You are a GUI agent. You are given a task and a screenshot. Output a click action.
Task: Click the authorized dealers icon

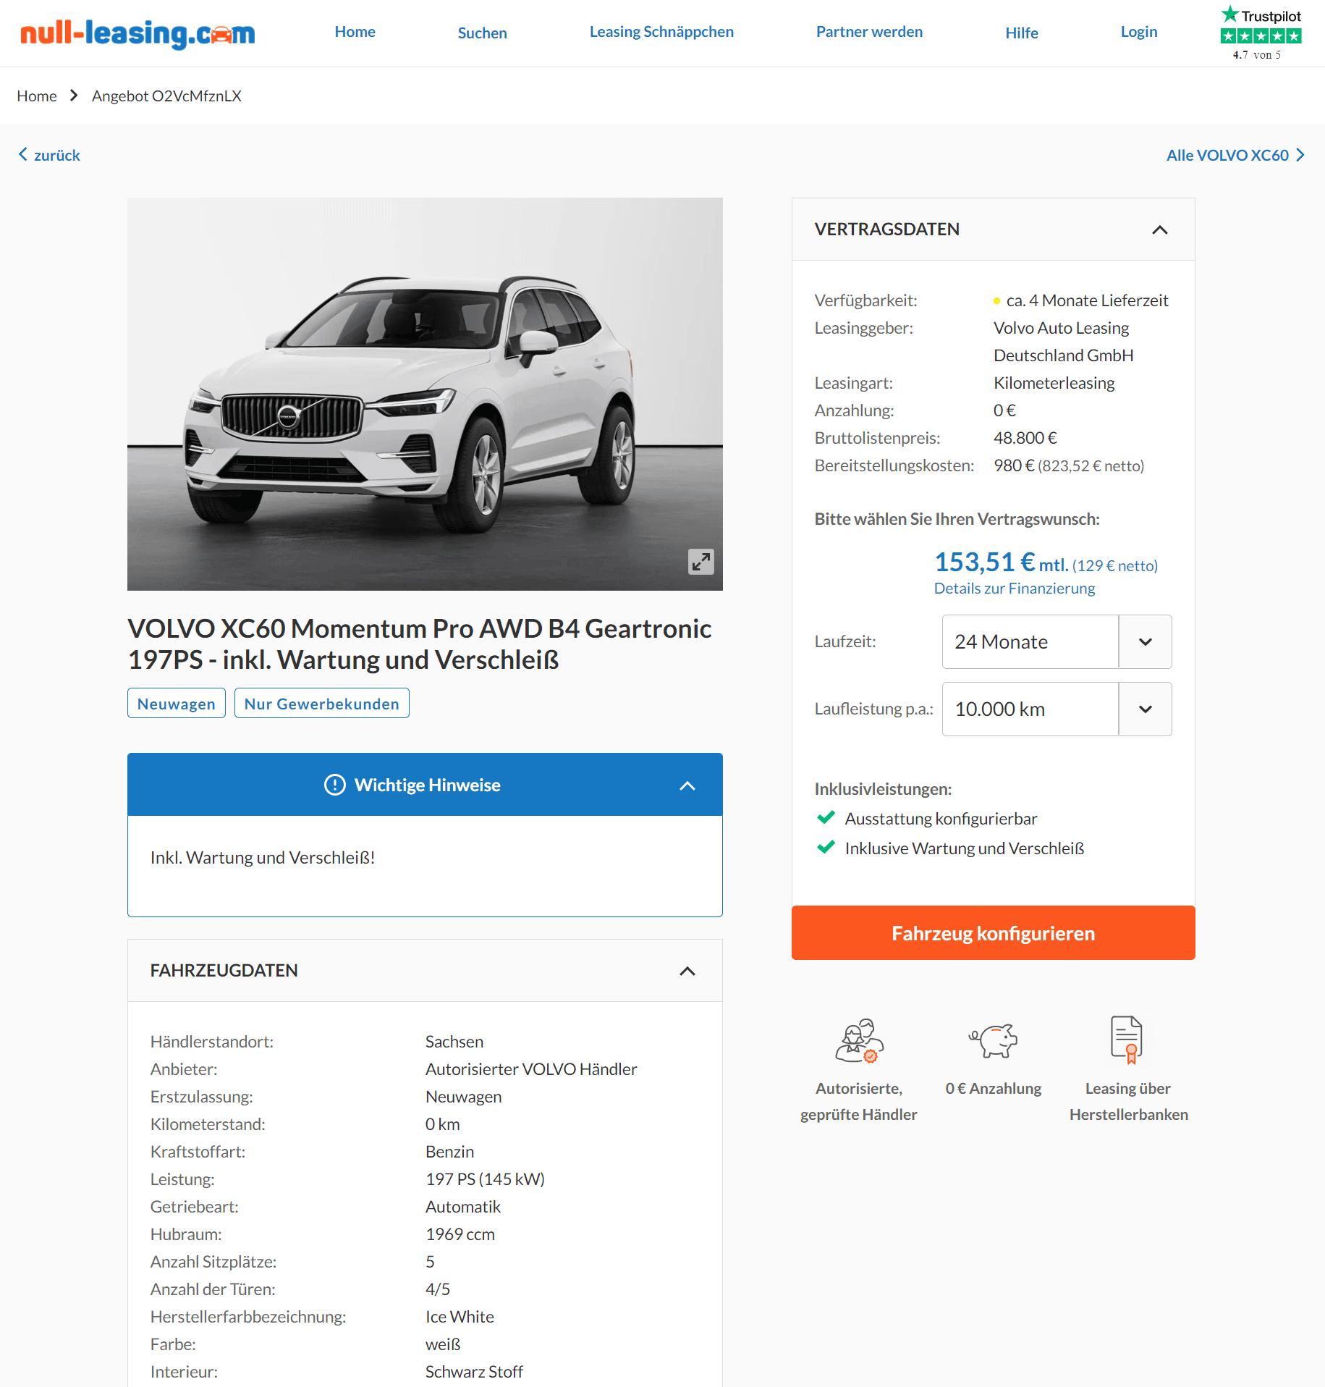point(859,1041)
